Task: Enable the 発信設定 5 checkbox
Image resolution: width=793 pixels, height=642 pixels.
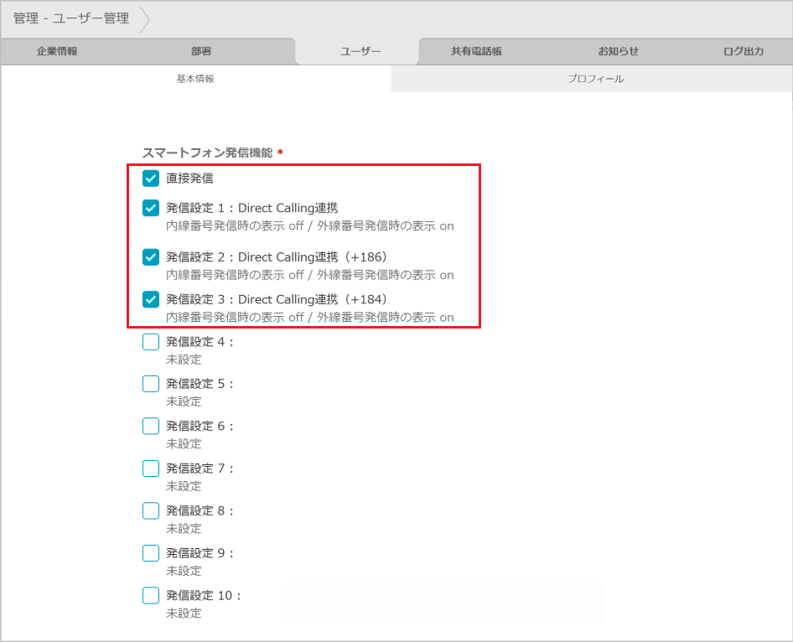Action: coord(151,384)
